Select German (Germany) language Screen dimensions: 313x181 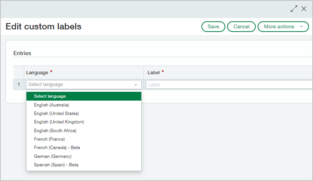tap(53, 156)
